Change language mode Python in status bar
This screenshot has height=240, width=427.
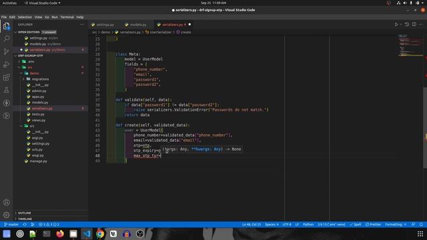308,225
